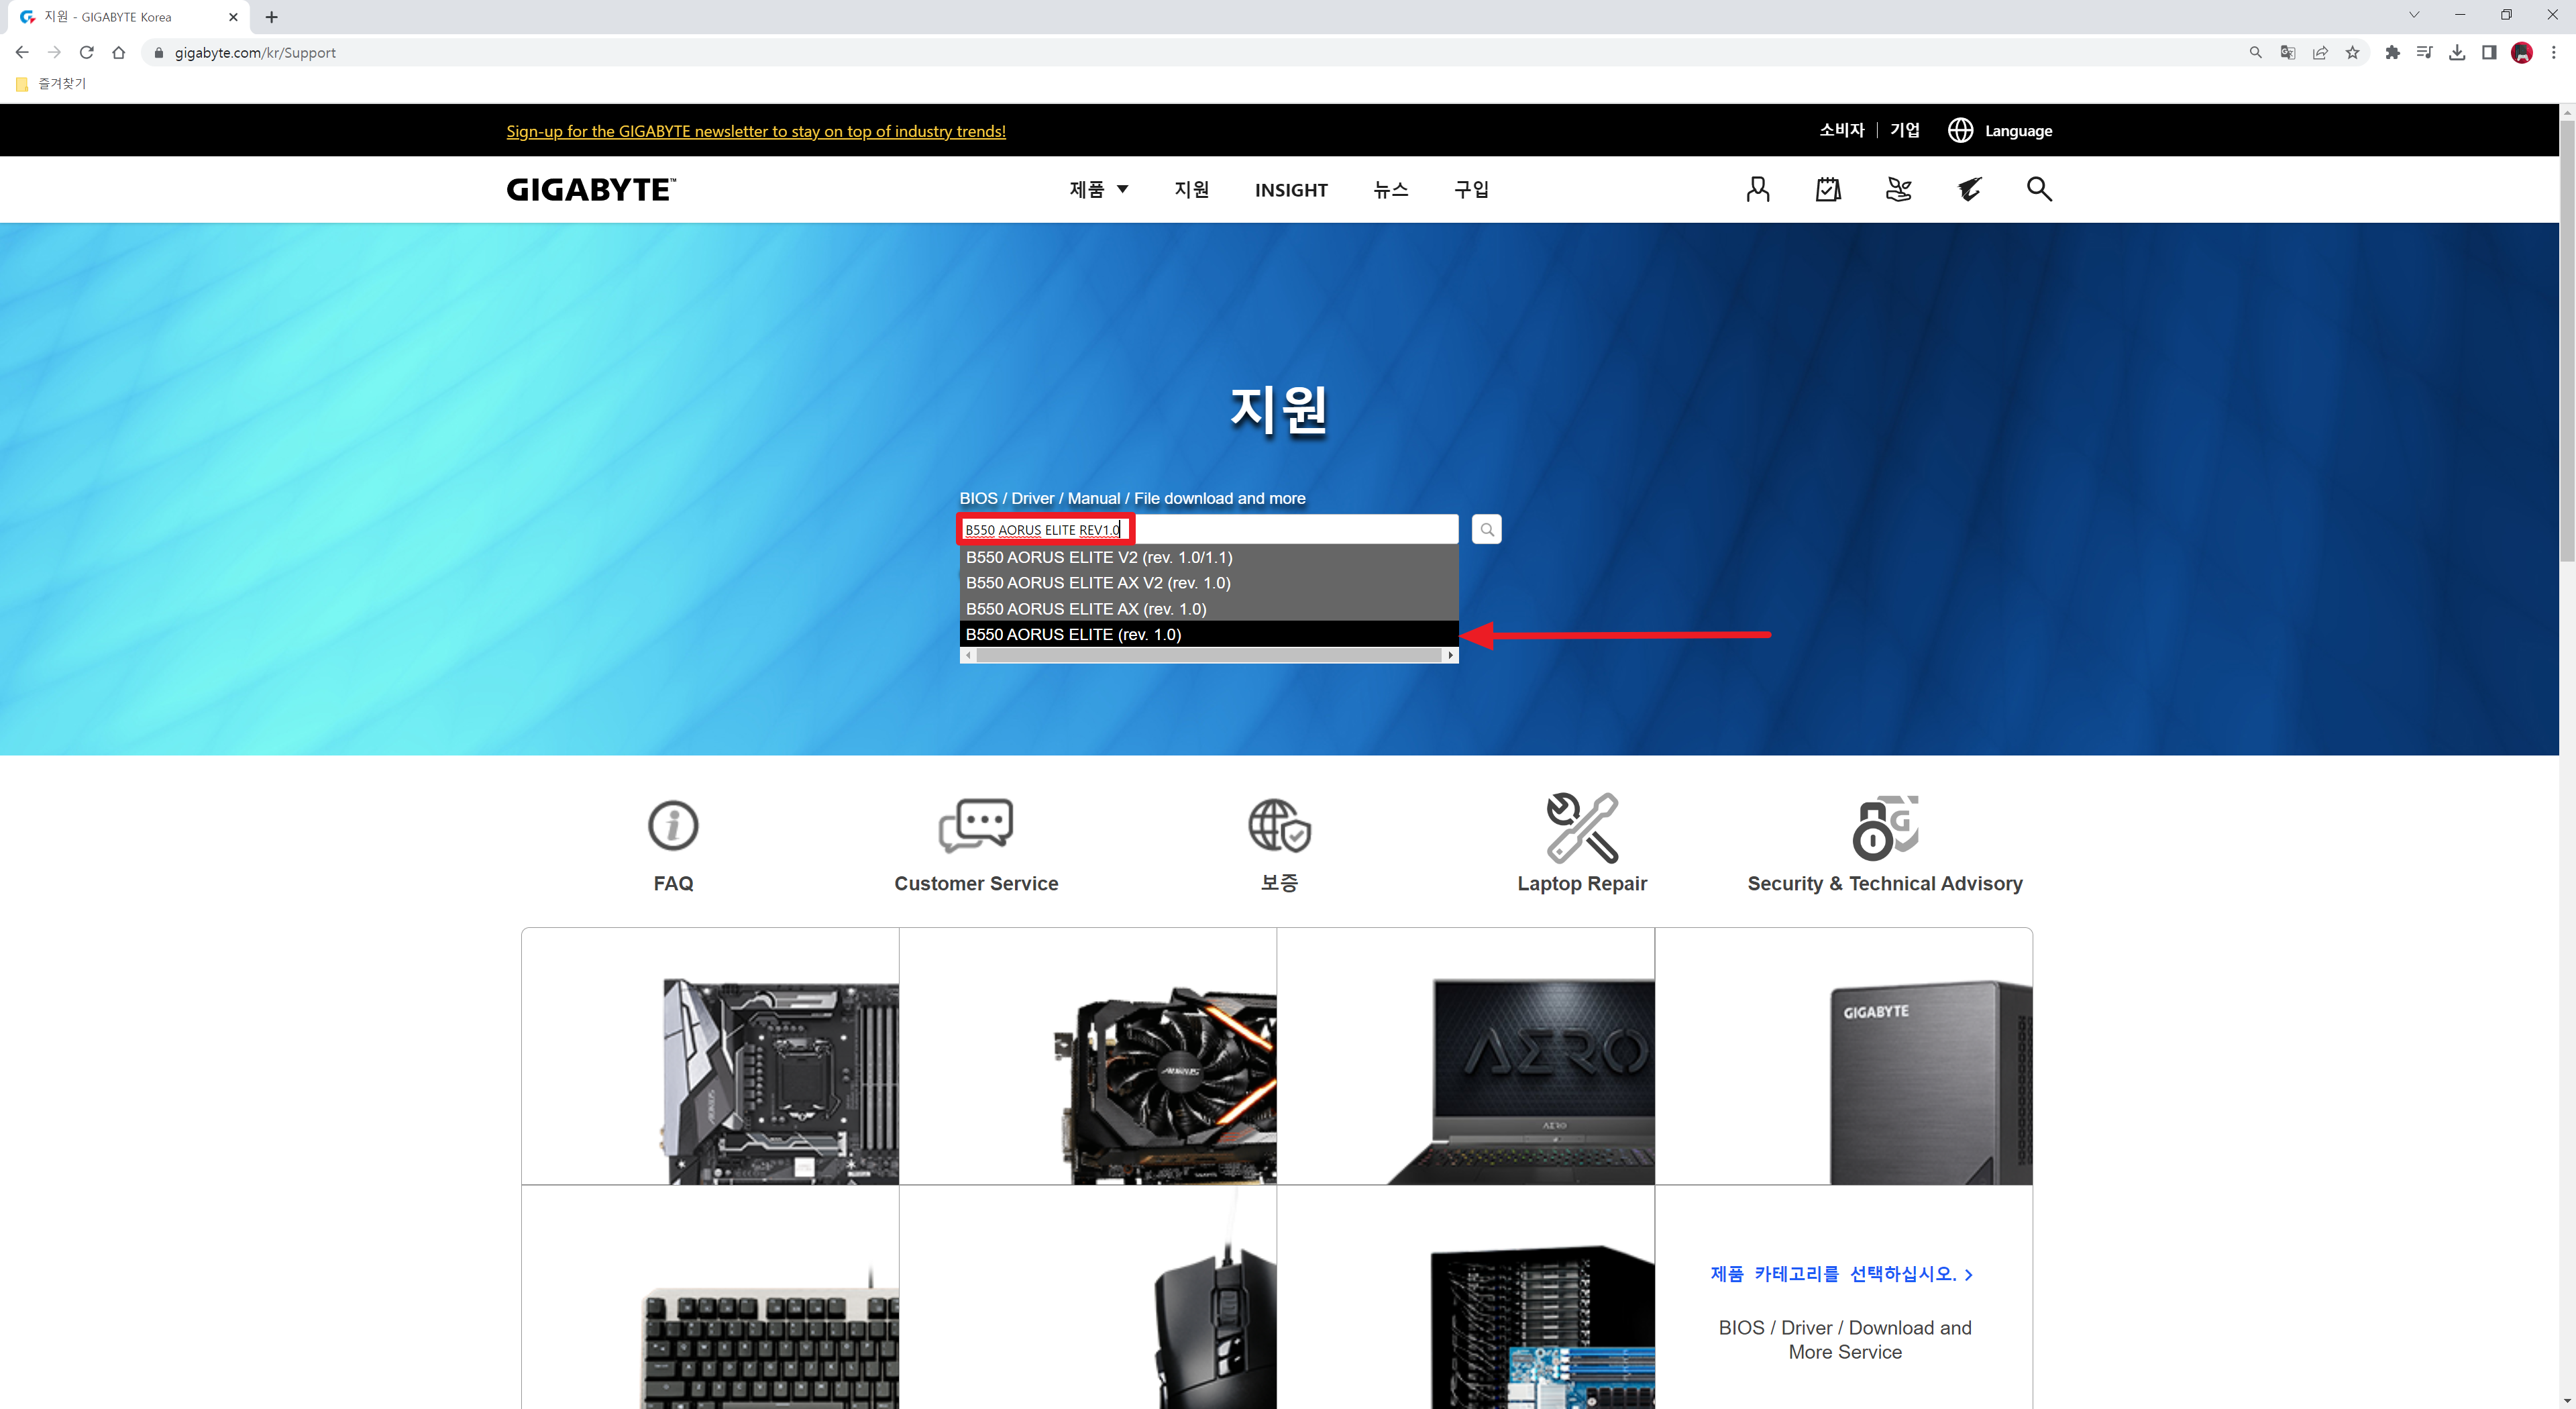Select the B550 AORUS ELITE (rev. 1.0) suggestion
Screen dimensions: 2576x1409
pyautogui.click(x=1073, y=634)
